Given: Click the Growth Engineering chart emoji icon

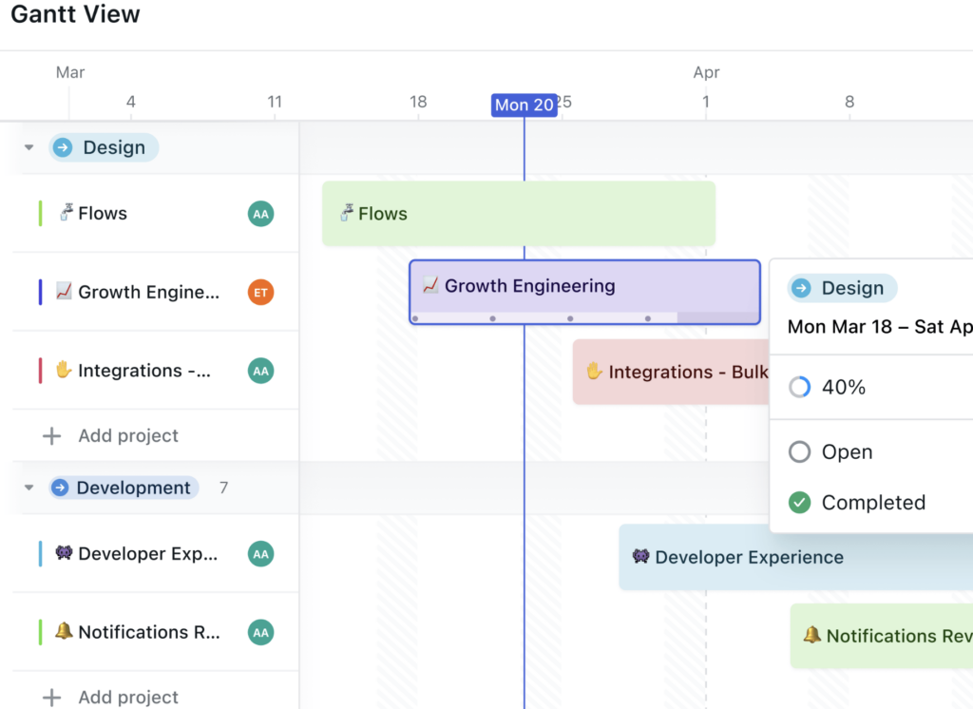Looking at the screenshot, I should pos(64,292).
